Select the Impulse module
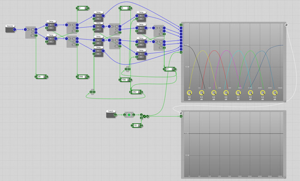Screen dimensions: 300x181 tap(10, 29)
